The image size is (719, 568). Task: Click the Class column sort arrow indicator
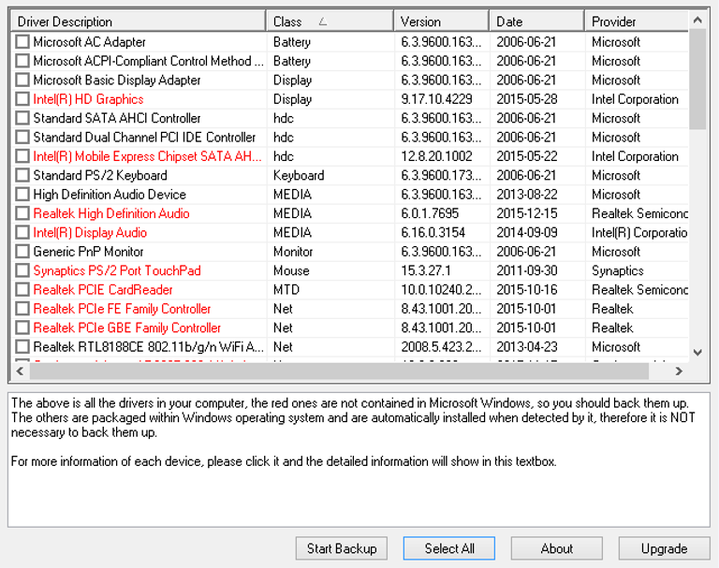click(323, 22)
